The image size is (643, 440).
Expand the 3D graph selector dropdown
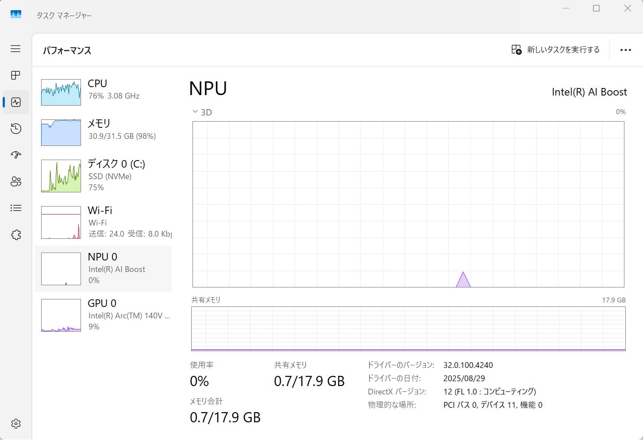point(202,112)
